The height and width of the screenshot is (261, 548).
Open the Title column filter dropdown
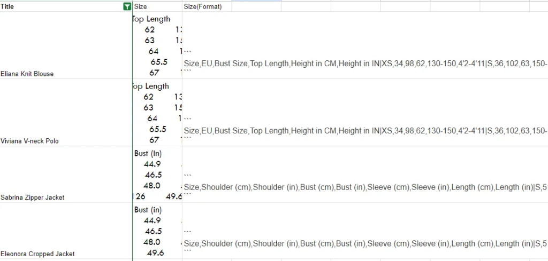(x=127, y=6)
